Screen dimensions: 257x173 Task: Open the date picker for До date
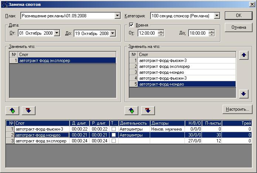pos(113,33)
